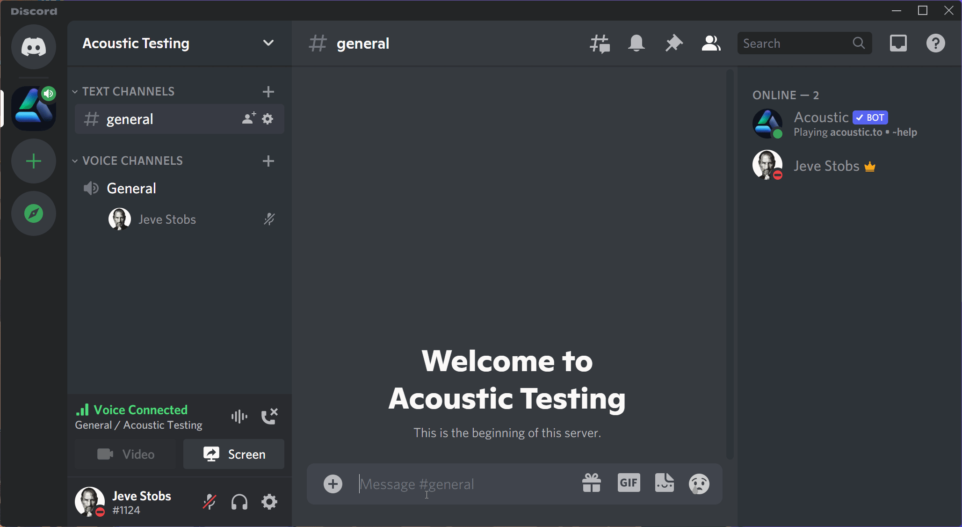Show pinned messages

coord(674,44)
